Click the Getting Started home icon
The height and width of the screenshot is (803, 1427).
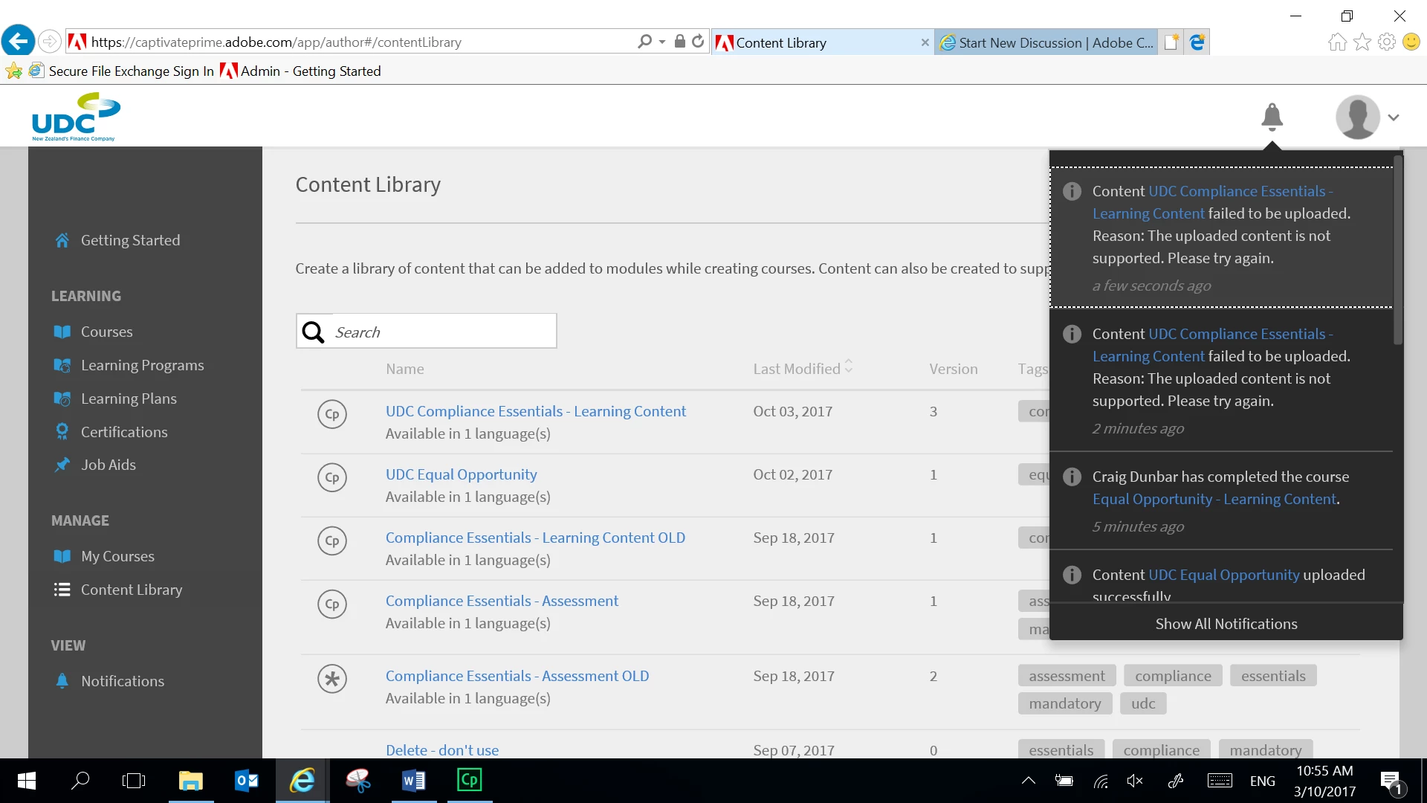(62, 240)
